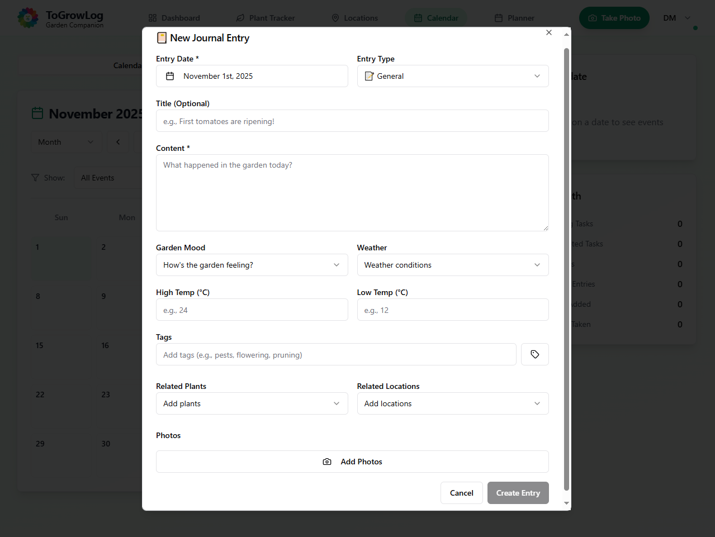
Task: Open the Entry Type dropdown
Action: pyautogui.click(x=452, y=76)
